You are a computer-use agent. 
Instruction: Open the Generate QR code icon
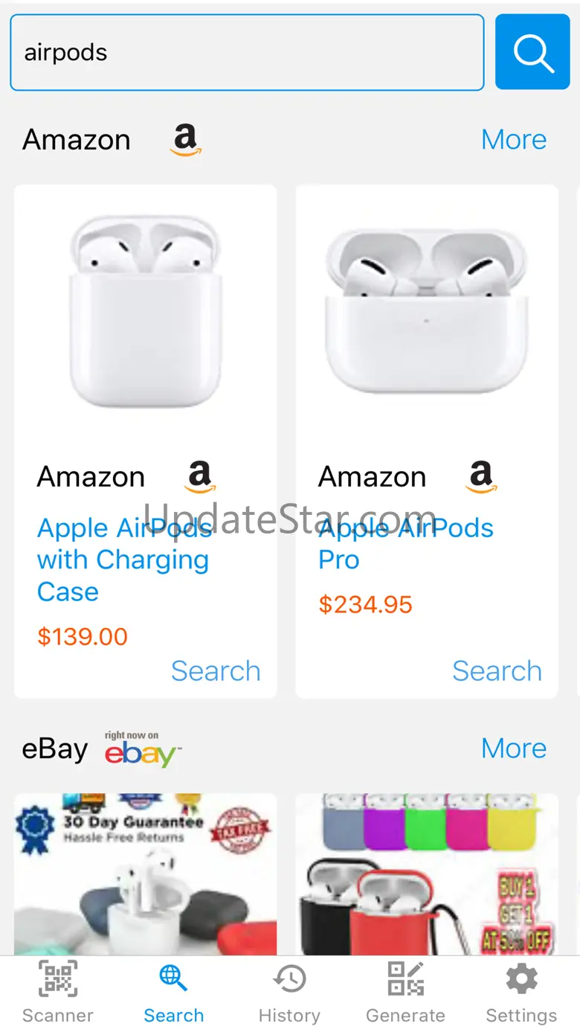coord(405,978)
